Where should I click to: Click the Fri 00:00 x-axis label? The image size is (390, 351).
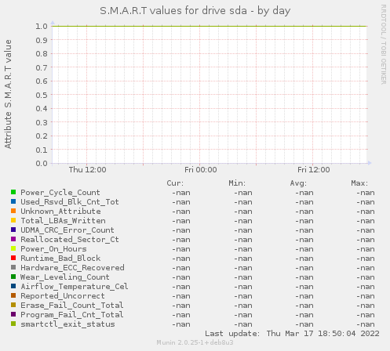tap(201, 170)
